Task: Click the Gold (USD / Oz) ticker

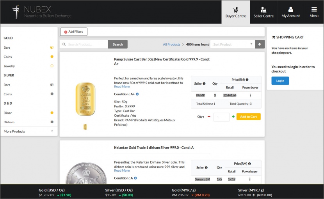Action: click(55, 192)
